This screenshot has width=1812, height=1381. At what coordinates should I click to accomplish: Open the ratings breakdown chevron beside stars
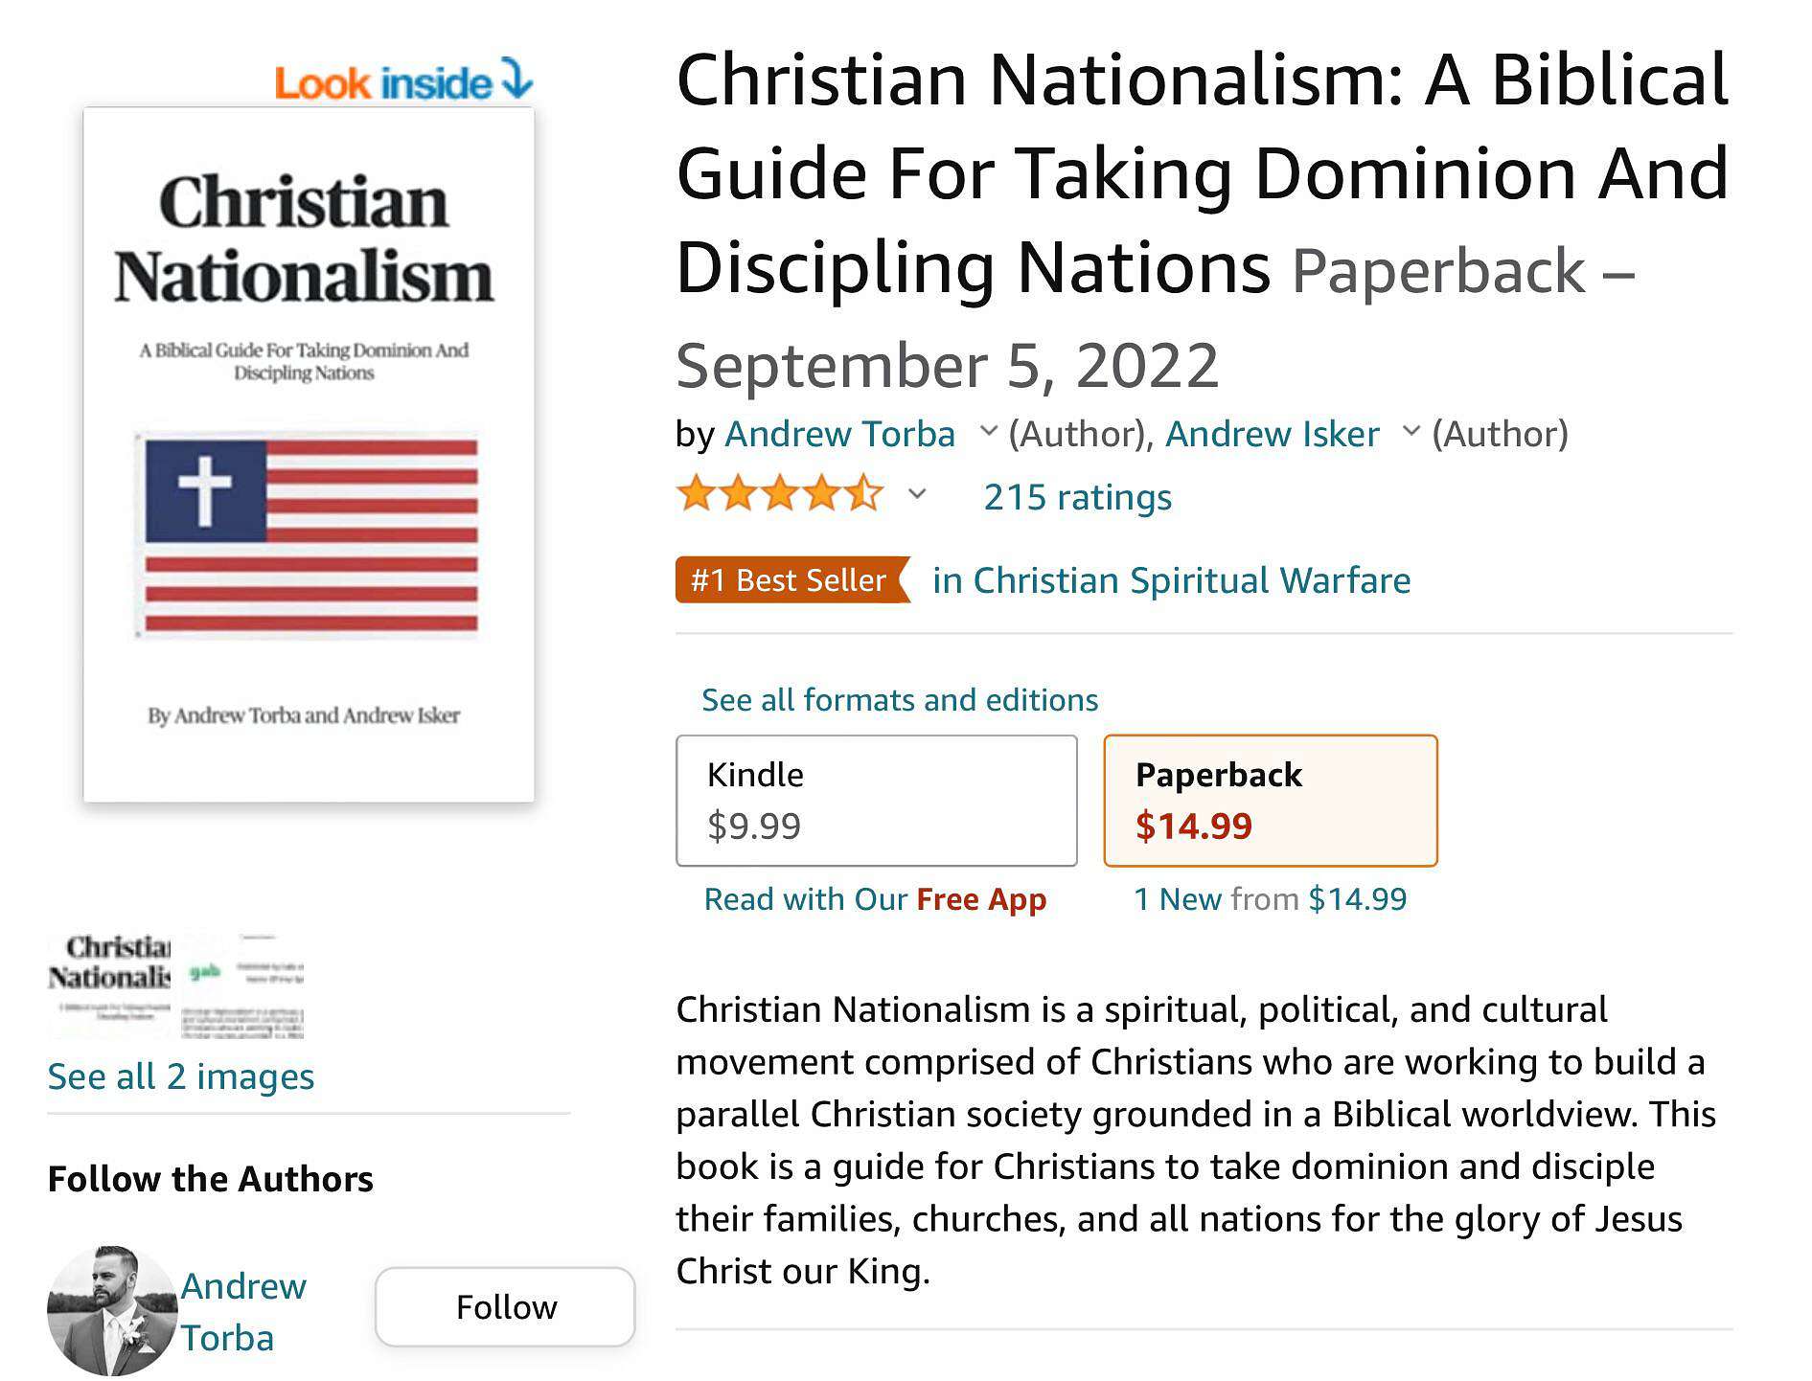pos(917,494)
